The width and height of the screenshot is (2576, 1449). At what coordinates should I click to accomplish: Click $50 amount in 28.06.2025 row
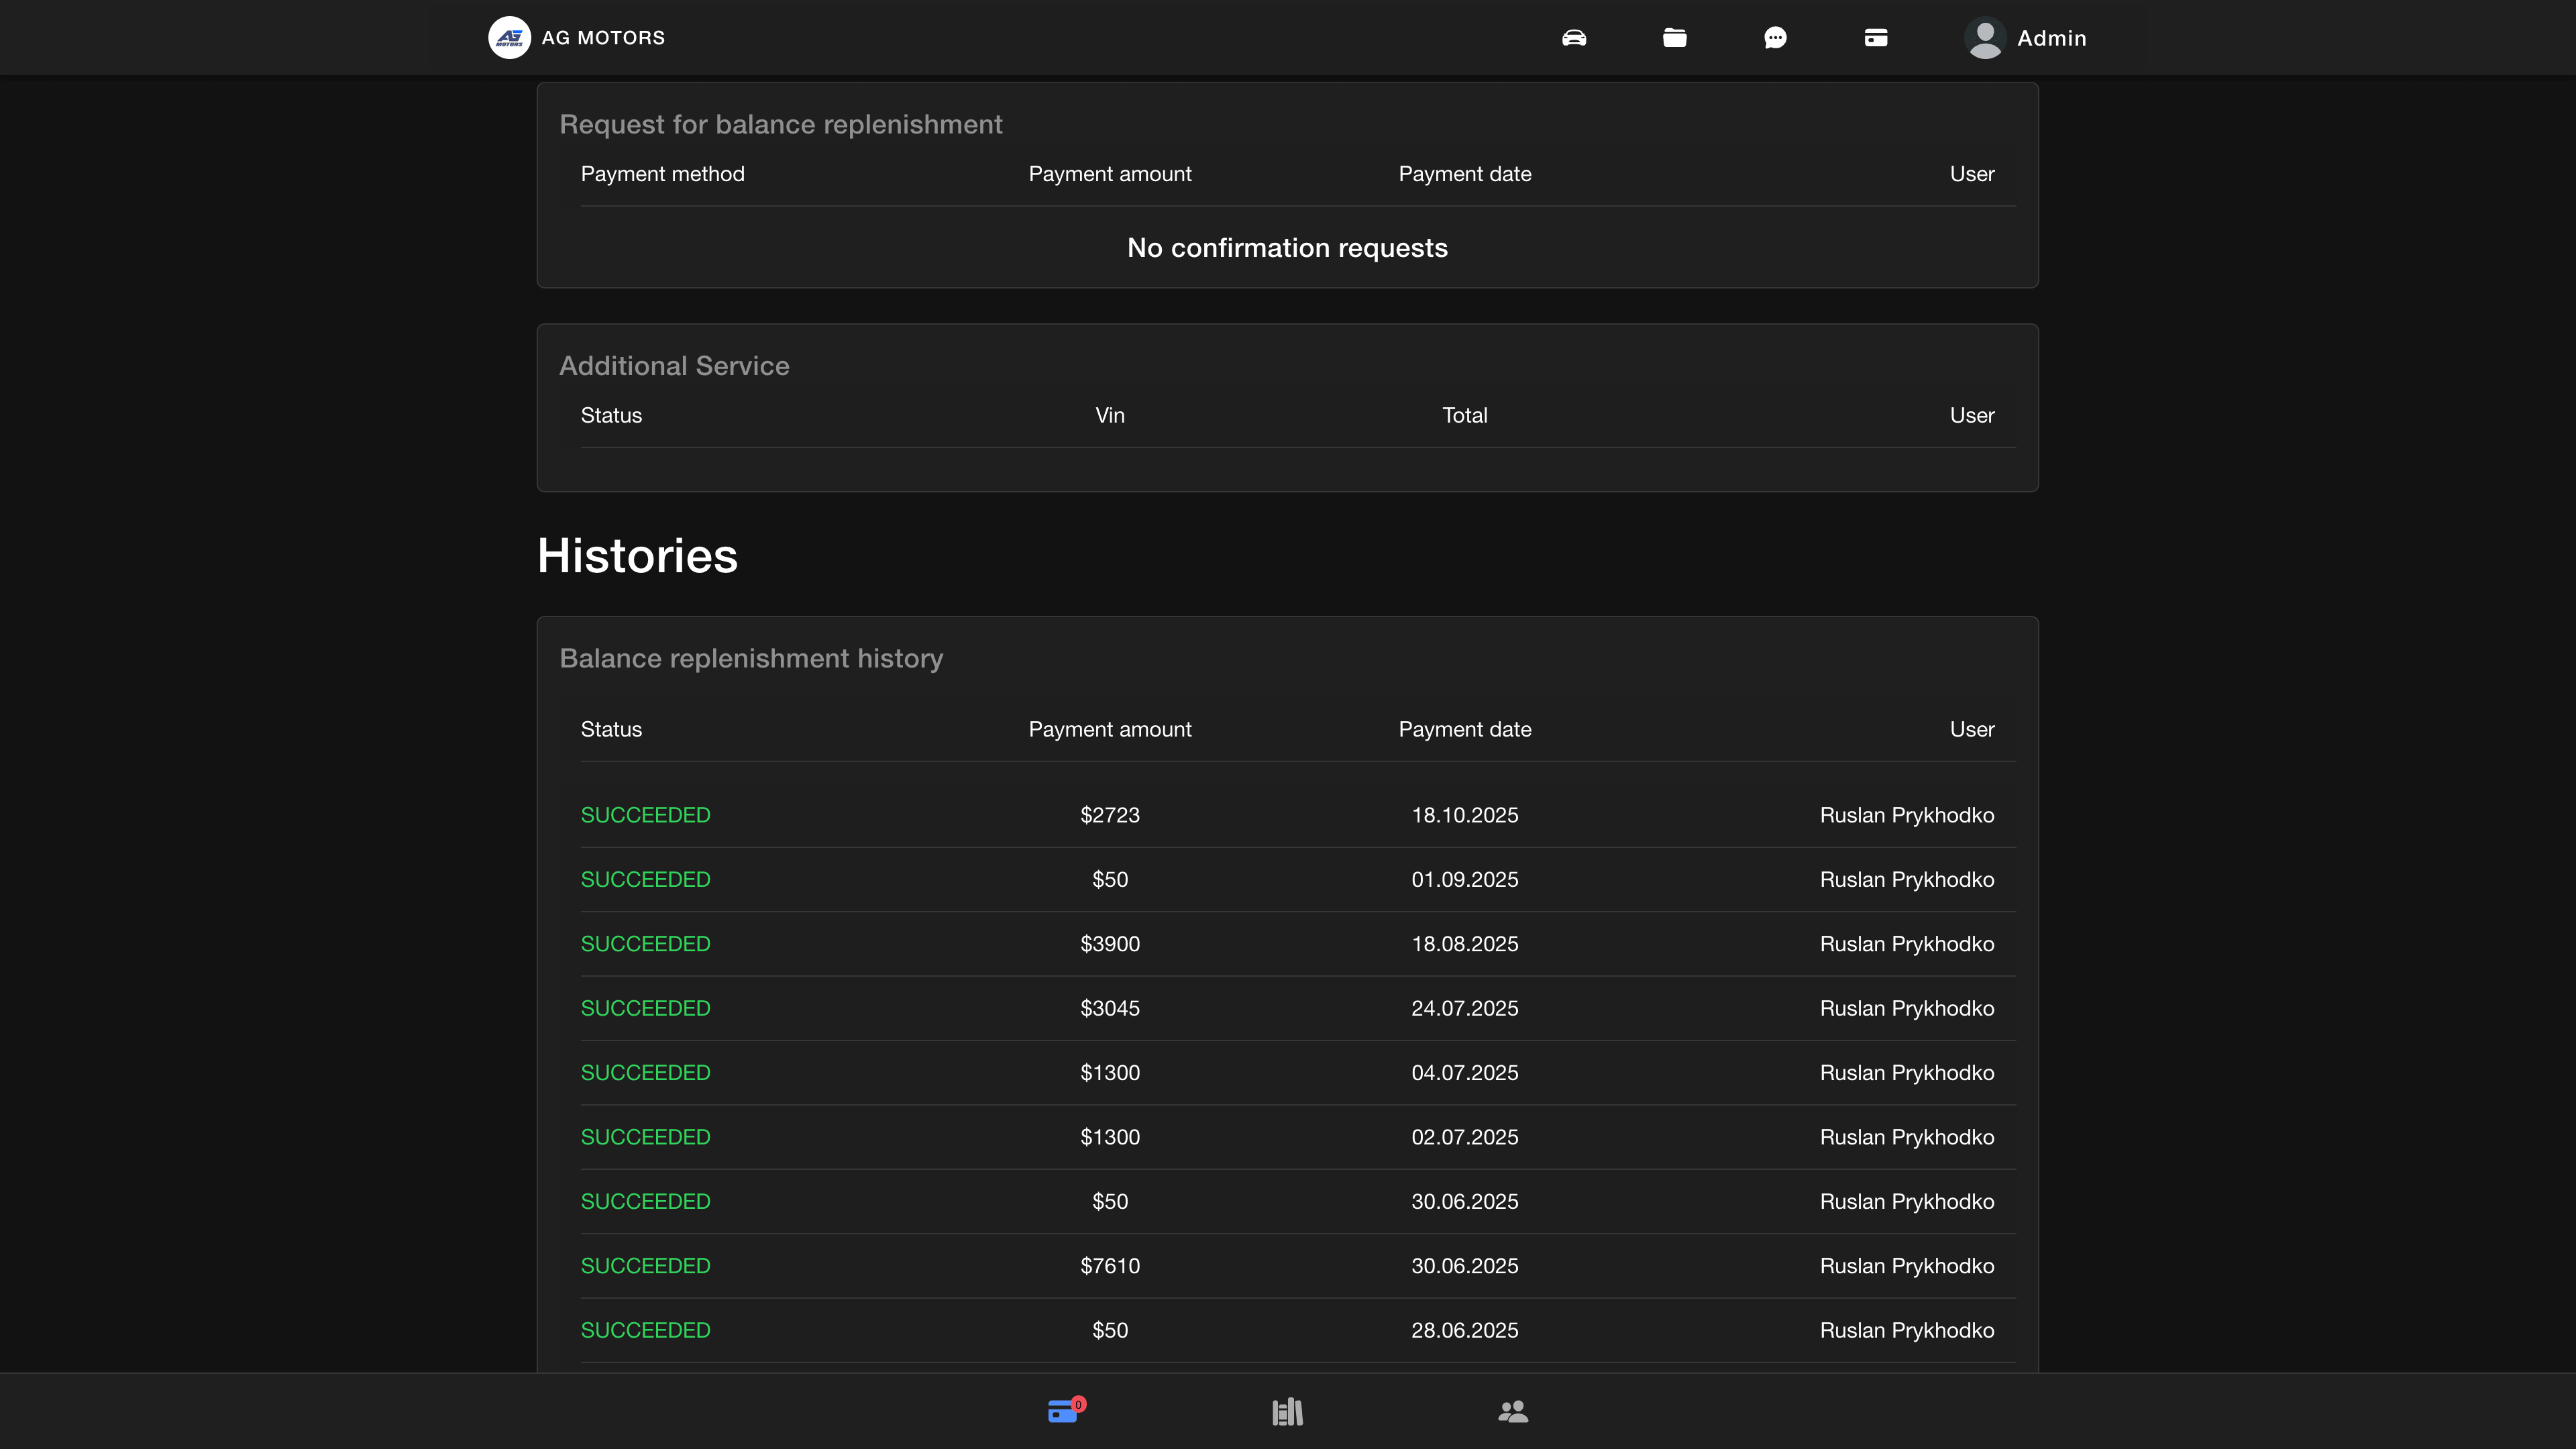1110,1330
